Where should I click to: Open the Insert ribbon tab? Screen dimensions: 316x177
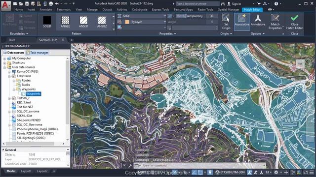coord(31,9)
